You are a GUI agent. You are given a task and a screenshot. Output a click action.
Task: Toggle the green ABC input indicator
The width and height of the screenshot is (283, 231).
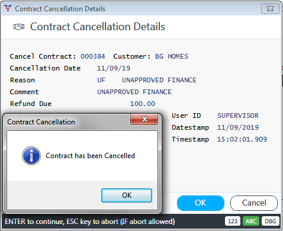(251, 221)
